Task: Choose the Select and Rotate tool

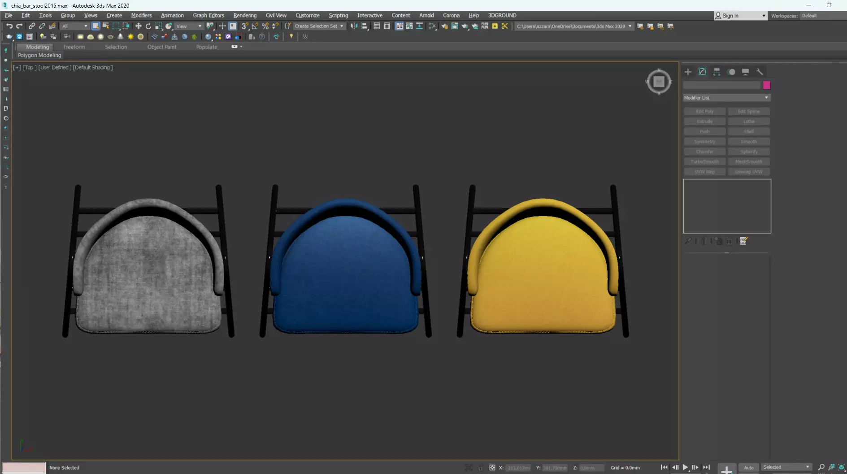Action: [x=148, y=26]
